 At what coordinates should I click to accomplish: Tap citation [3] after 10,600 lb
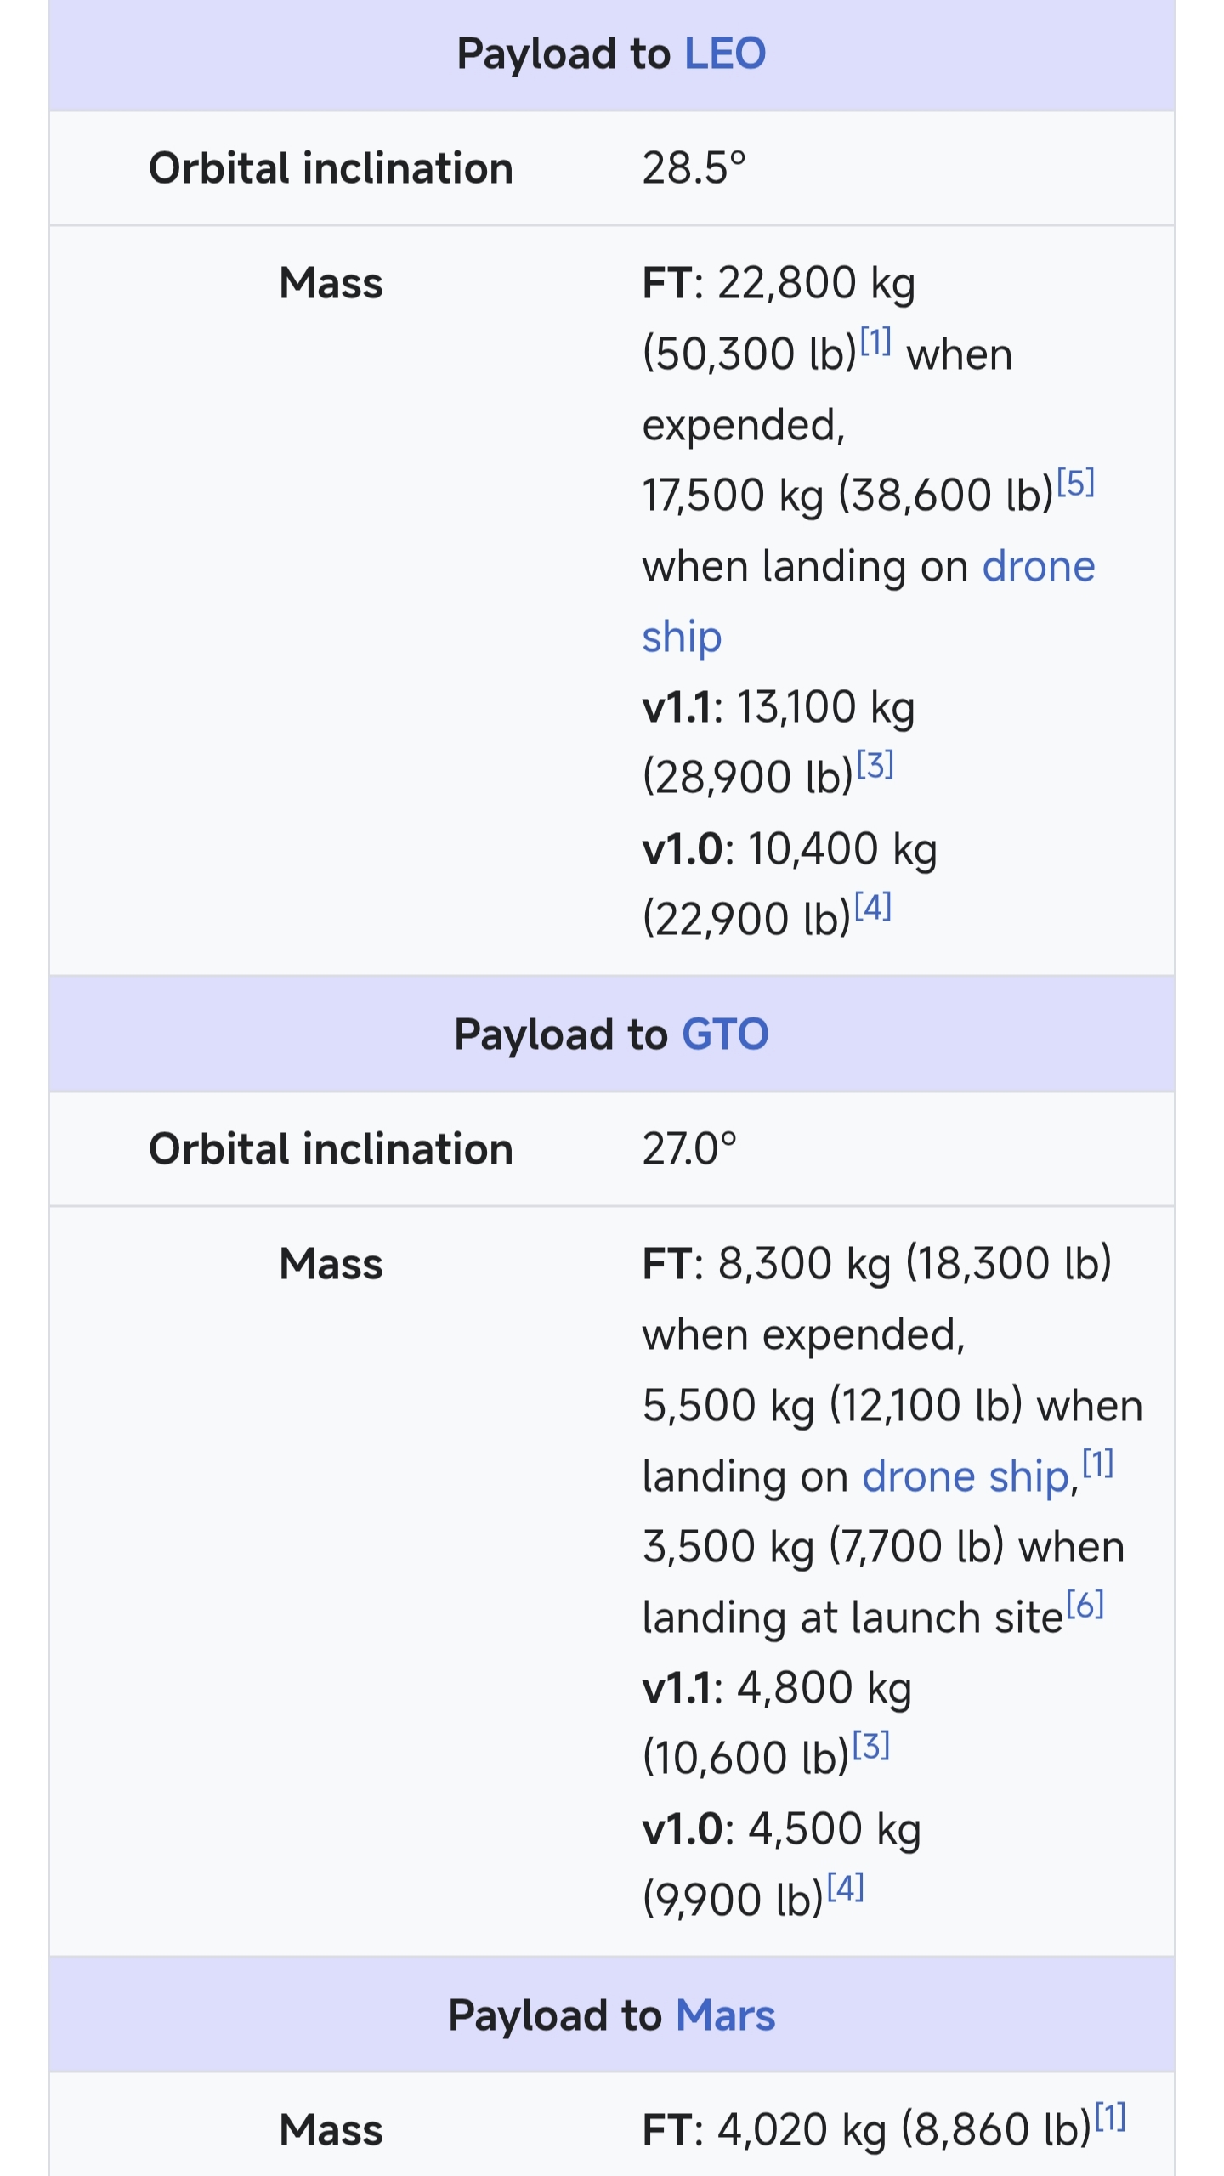coord(871,1746)
